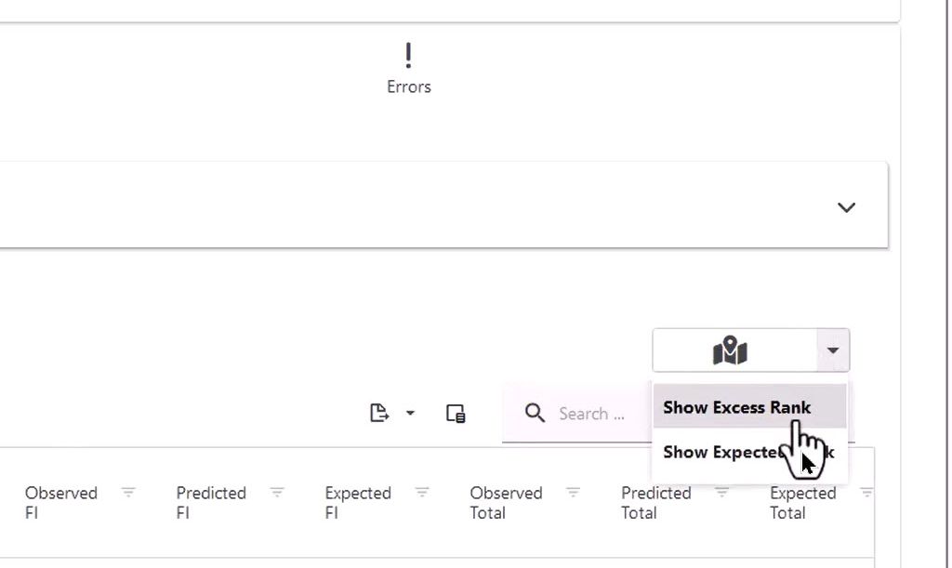The image size is (952, 568).
Task: Open filter for Predicted Total column
Action: (x=722, y=493)
